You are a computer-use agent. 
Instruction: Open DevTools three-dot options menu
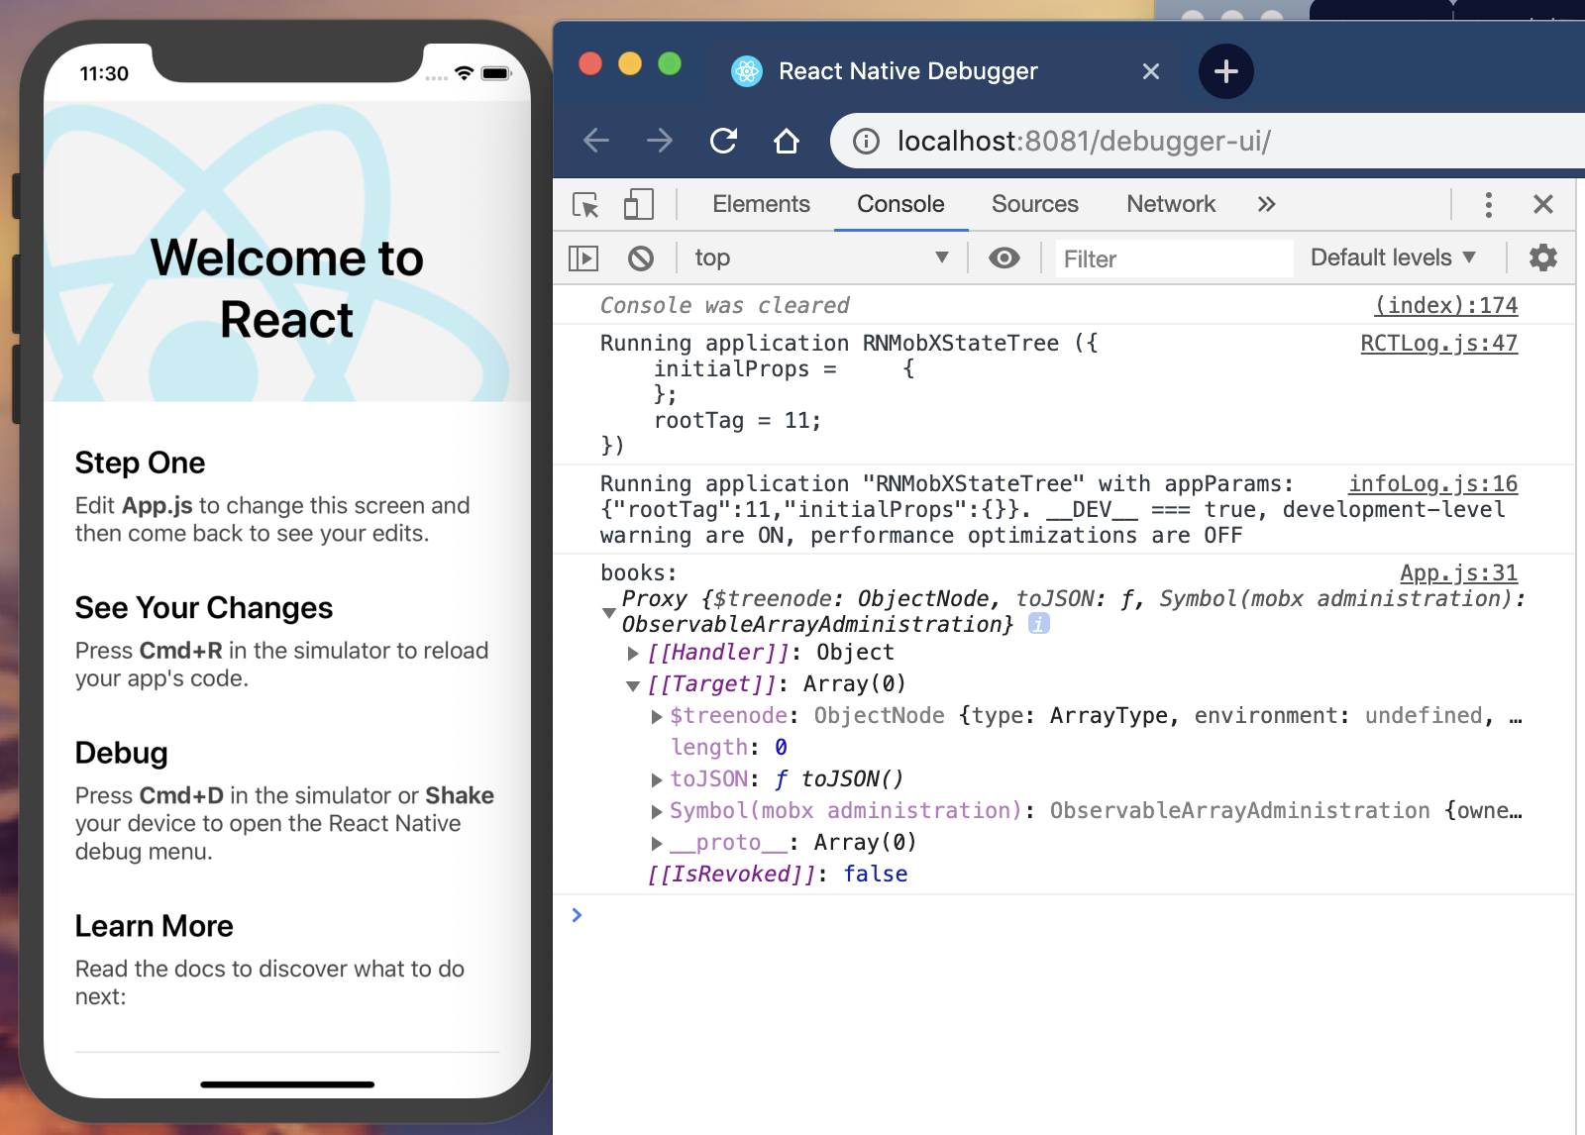(x=1488, y=205)
